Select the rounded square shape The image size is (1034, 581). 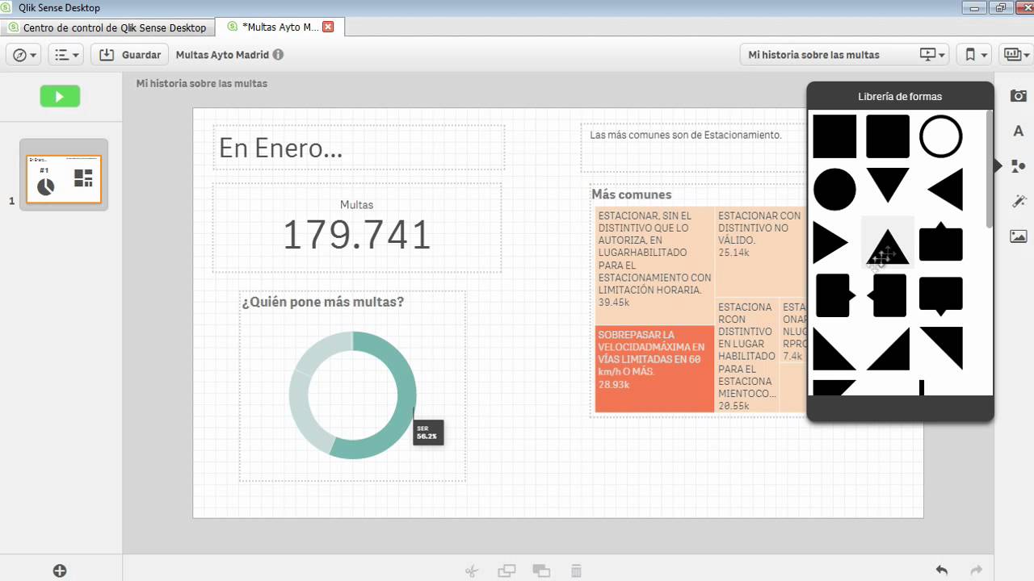click(x=888, y=136)
